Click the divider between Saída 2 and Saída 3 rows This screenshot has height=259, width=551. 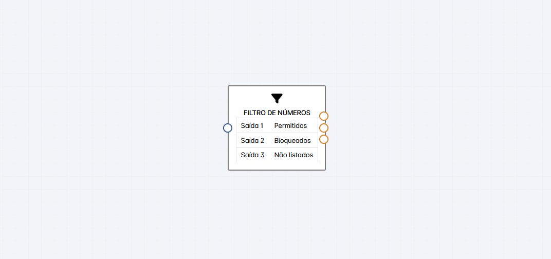277,147
